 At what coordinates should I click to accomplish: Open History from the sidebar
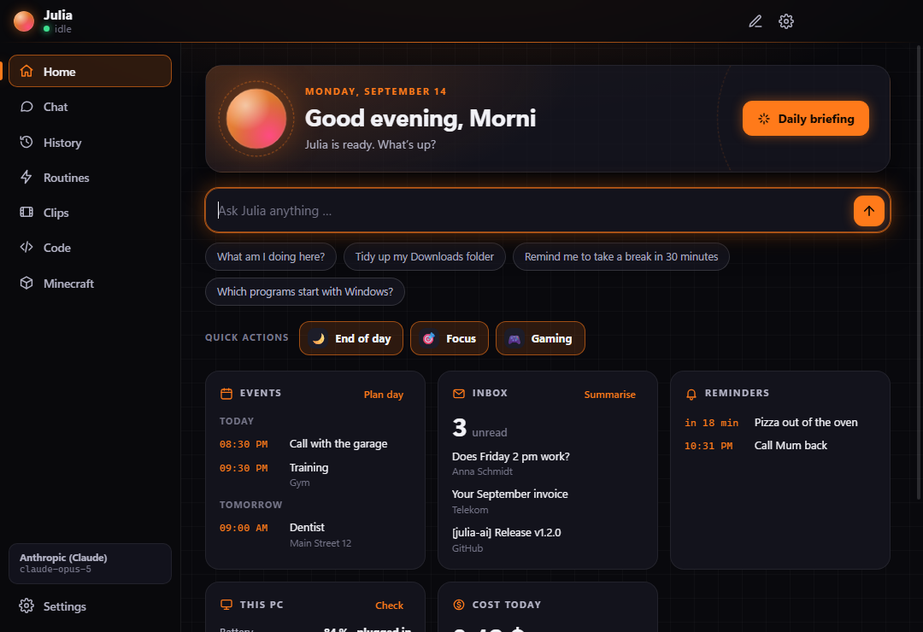(90, 143)
